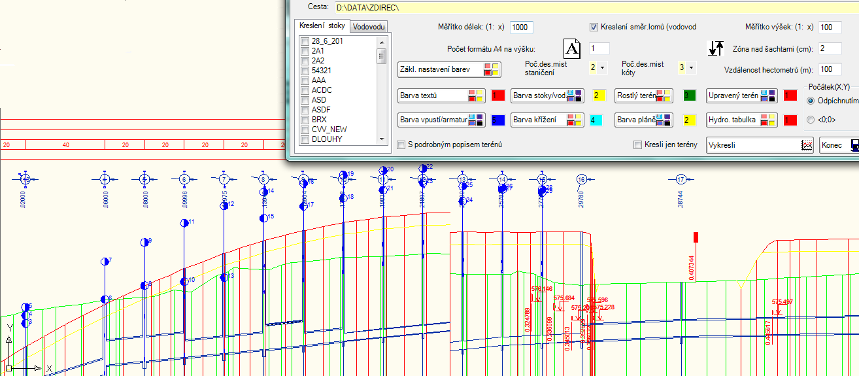The height and width of the screenshot is (376, 859).
Task: Click red swatch beside Hydro. tabulka
Action: 790,120
